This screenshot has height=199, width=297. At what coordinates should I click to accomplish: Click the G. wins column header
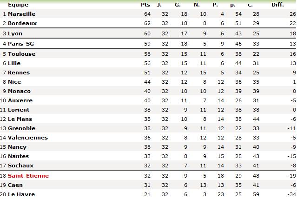[x=178, y=5]
